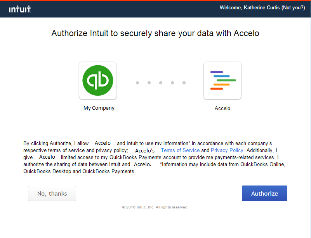Click the Authorize button

[x=264, y=193]
